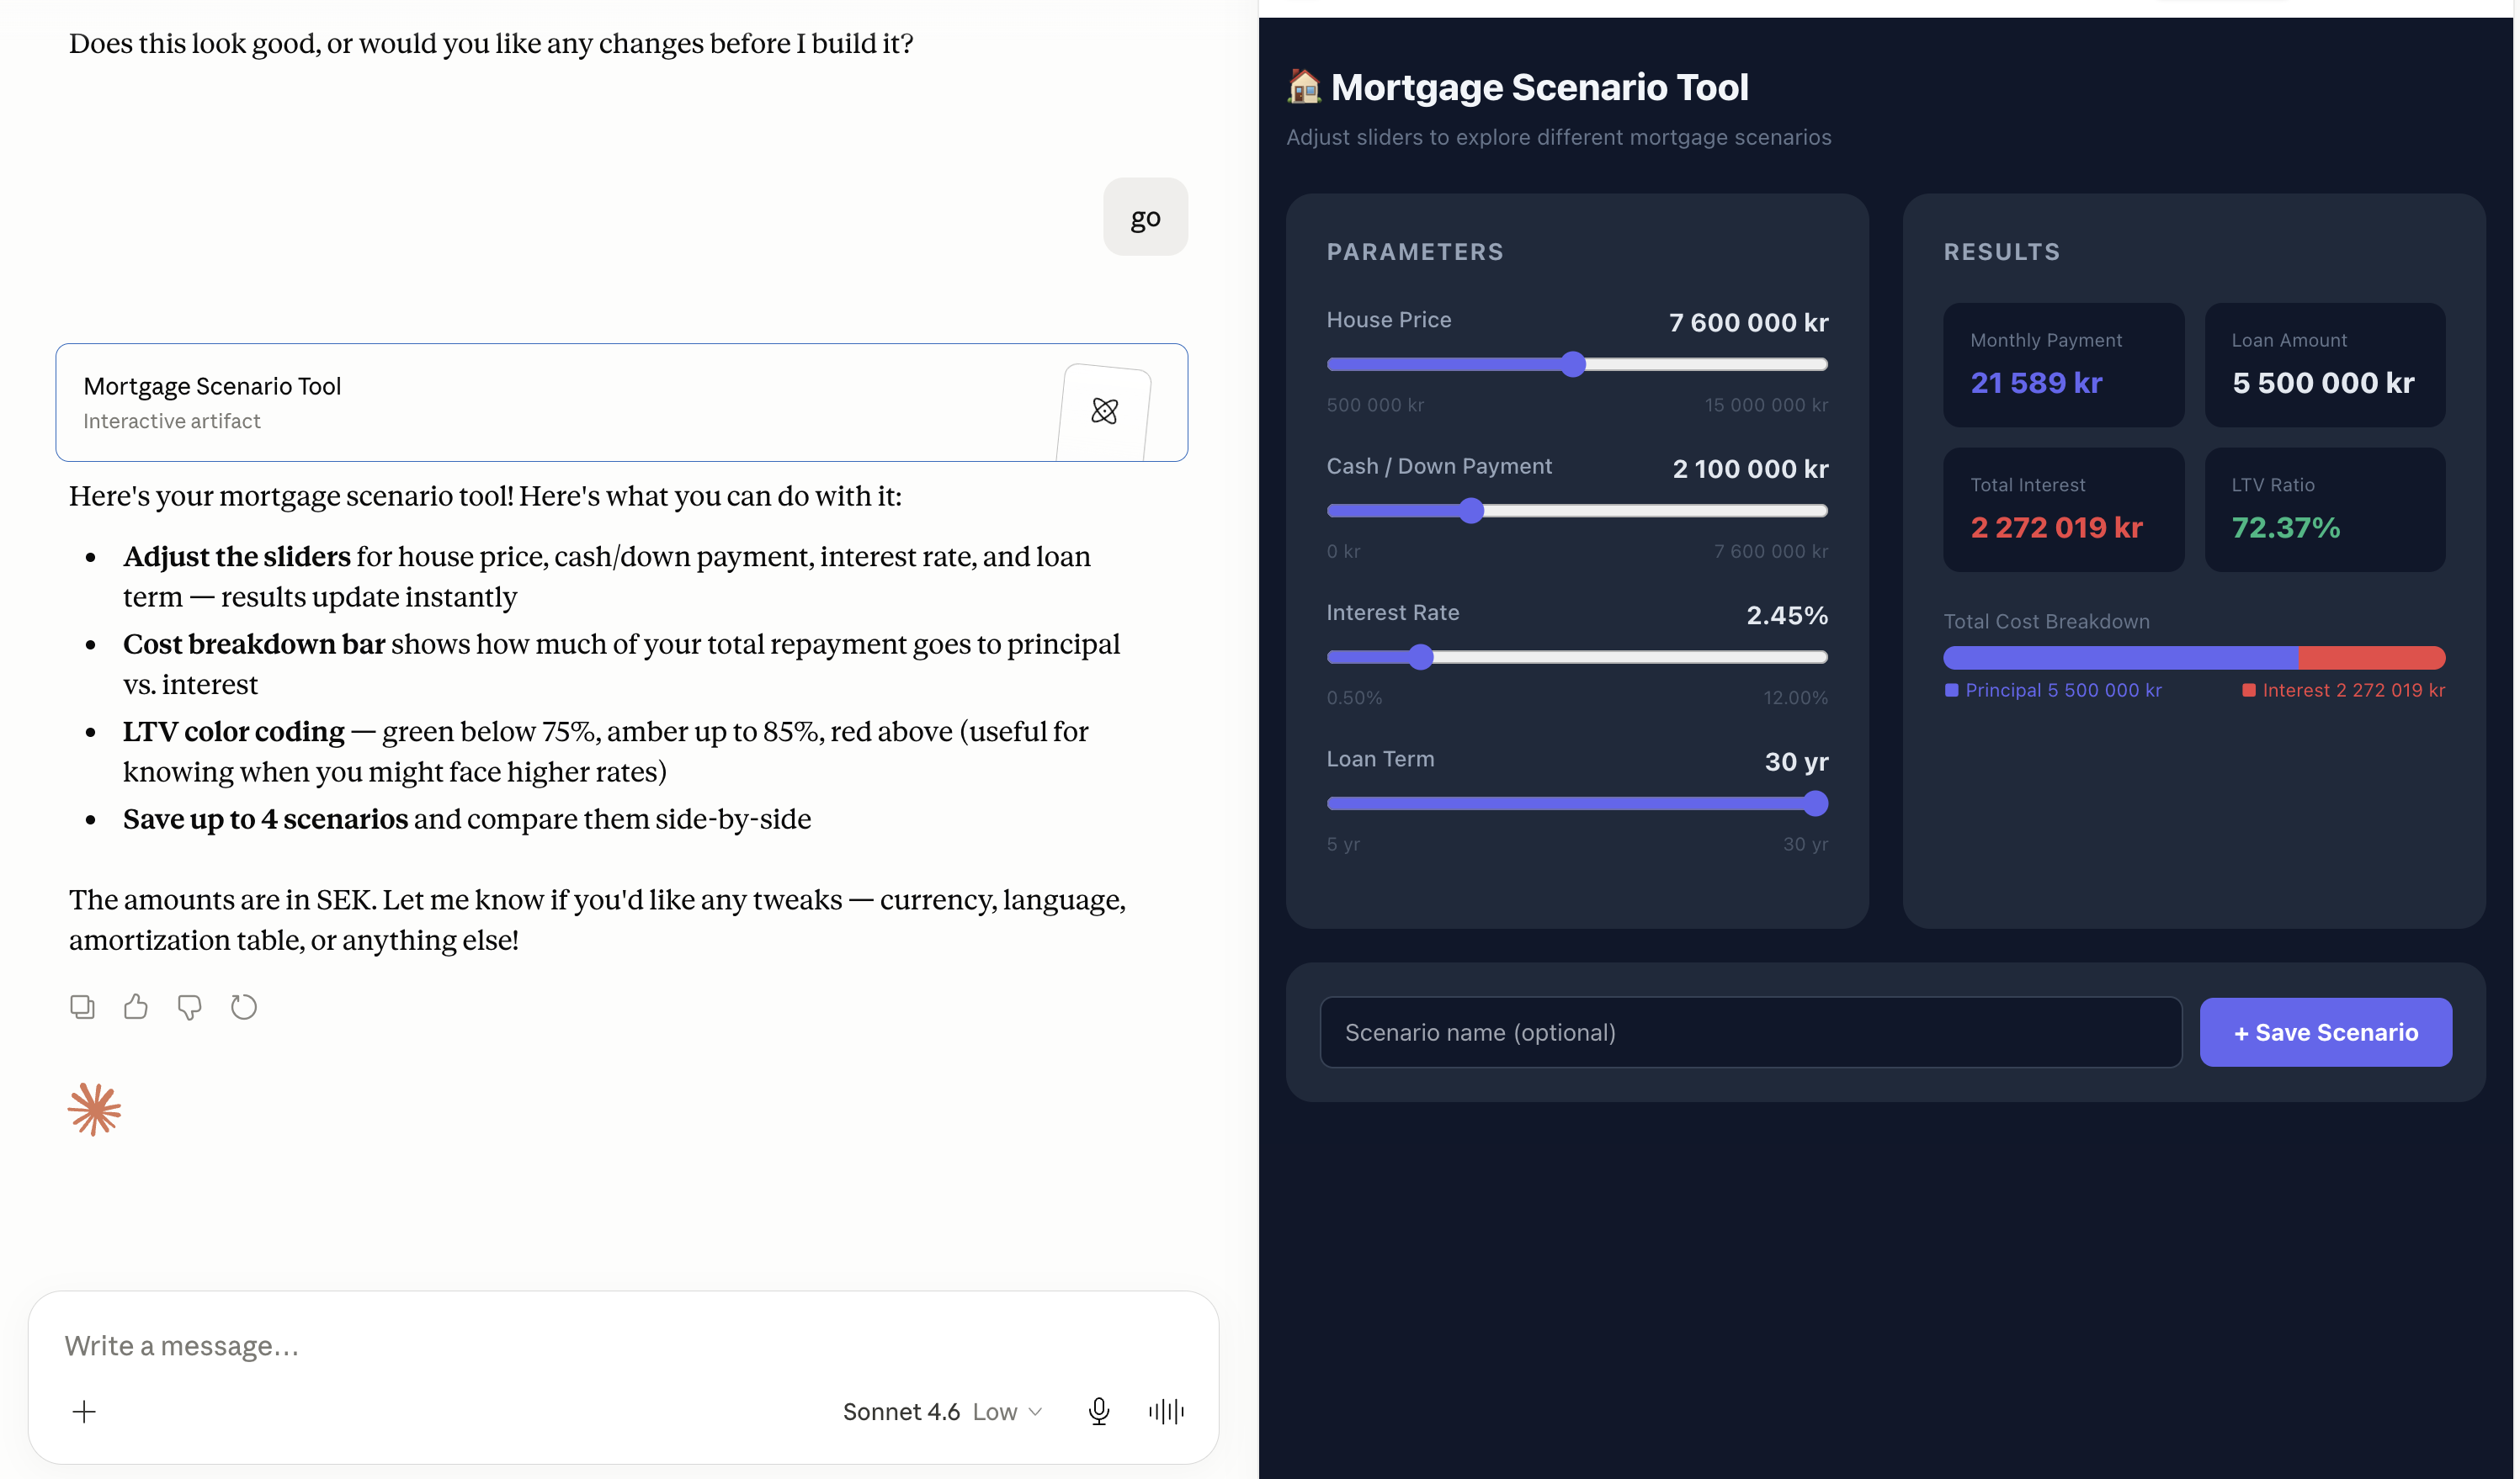The height and width of the screenshot is (1479, 2520).
Task: Click the Total Cost Breakdown label
Action: tap(2046, 622)
